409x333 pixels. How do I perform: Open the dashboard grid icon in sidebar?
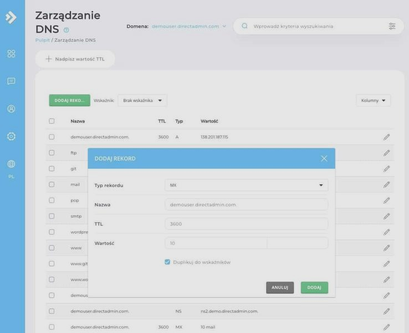click(11, 53)
